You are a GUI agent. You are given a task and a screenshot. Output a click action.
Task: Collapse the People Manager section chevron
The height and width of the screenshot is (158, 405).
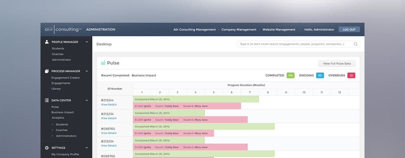click(x=87, y=42)
